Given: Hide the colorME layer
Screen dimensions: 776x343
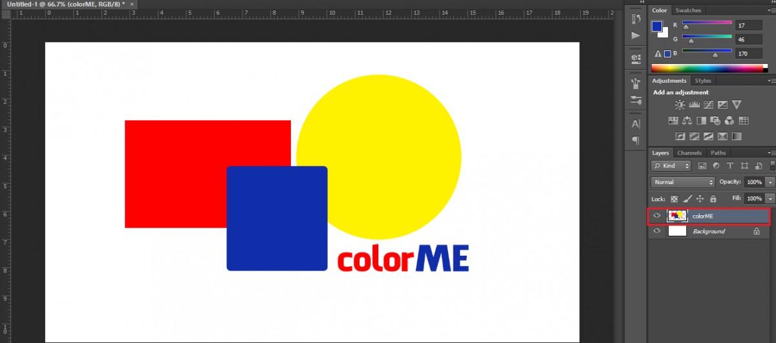Looking at the screenshot, I should pos(657,216).
